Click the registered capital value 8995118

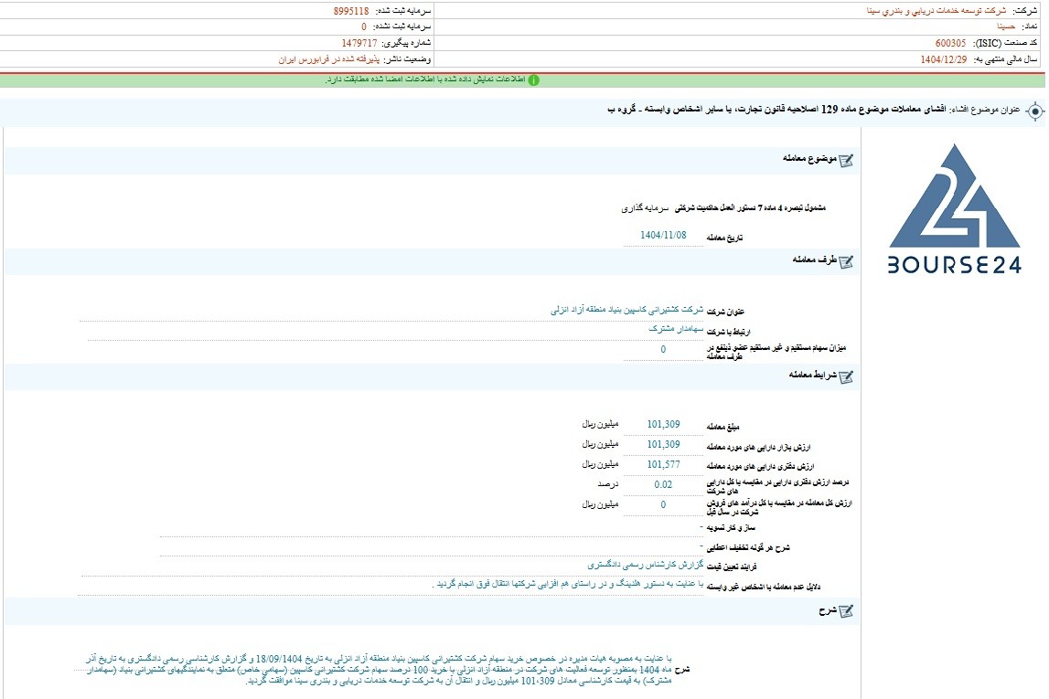point(351,11)
